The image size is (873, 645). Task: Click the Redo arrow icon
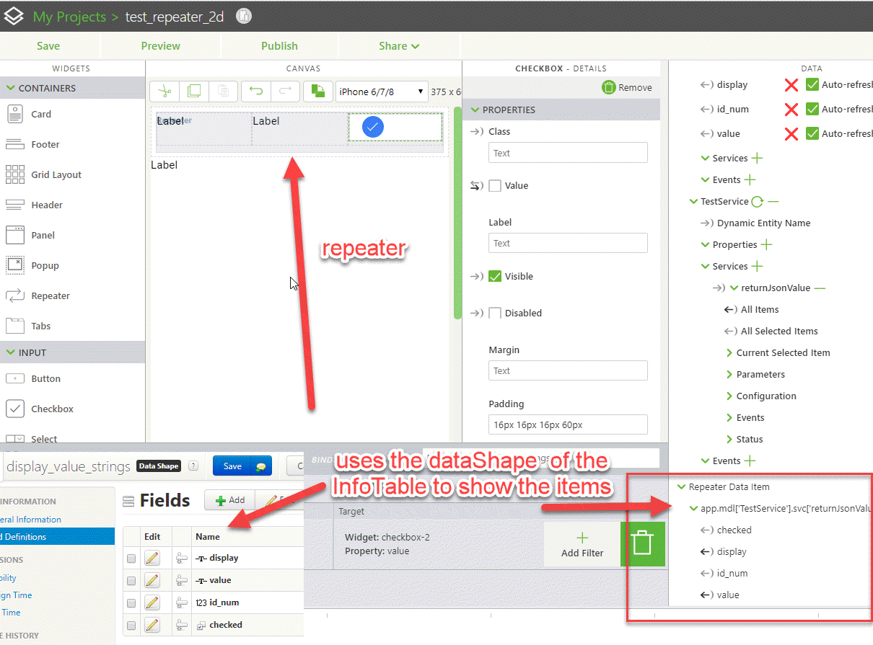point(286,91)
